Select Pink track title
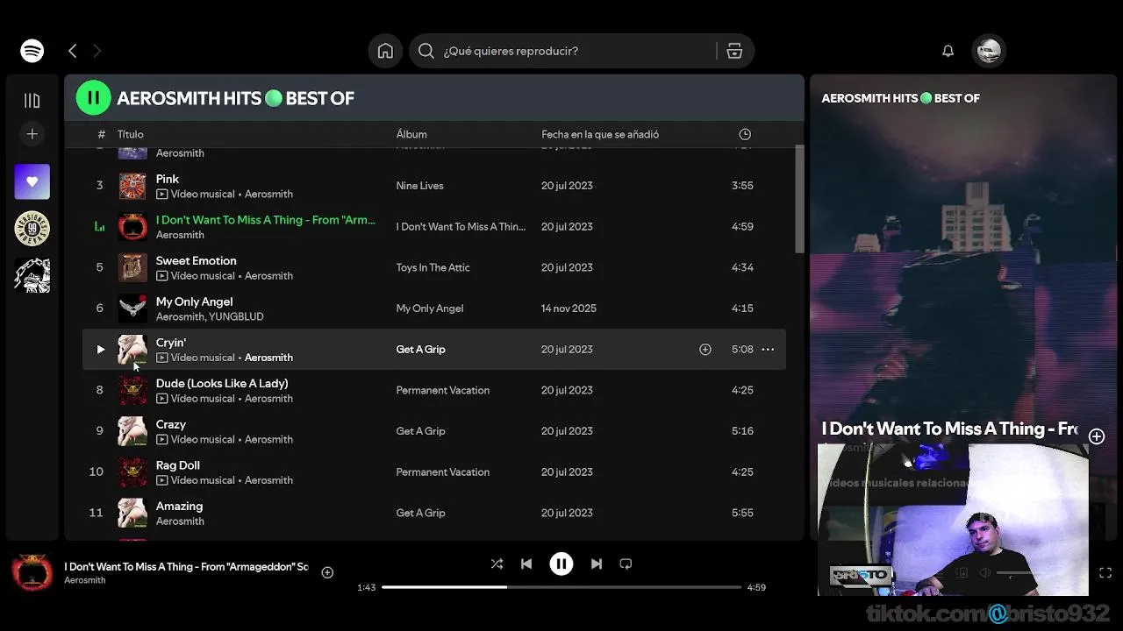The image size is (1123, 631). click(168, 179)
